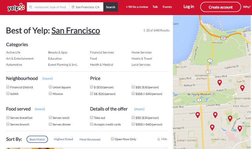Show more Details of the offer options
Viewport: 252px width, 149px height.
(x=139, y=109)
